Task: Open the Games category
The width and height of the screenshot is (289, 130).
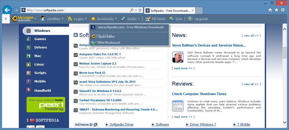Action: tap(40, 39)
